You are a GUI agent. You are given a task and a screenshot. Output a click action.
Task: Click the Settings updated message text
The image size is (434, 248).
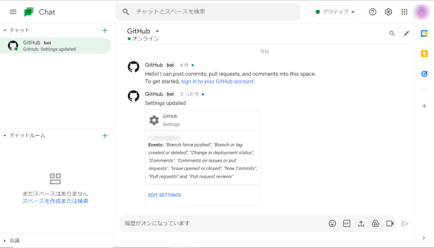coord(165,103)
